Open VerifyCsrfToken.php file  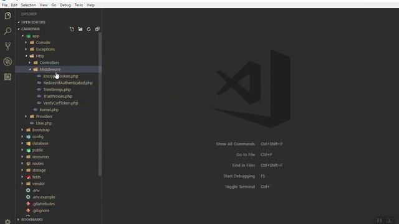tap(60, 103)
